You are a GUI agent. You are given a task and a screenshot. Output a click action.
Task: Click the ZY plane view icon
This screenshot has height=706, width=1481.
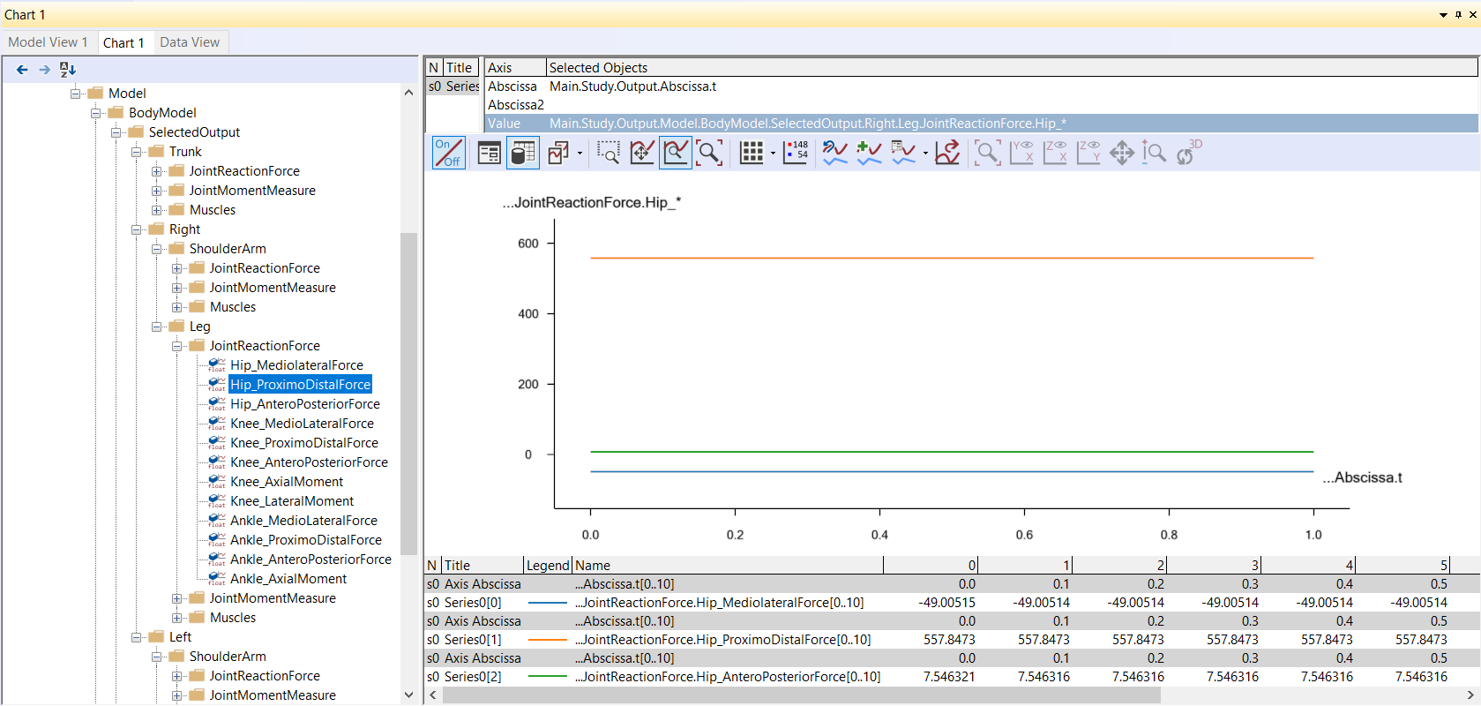1088,153
